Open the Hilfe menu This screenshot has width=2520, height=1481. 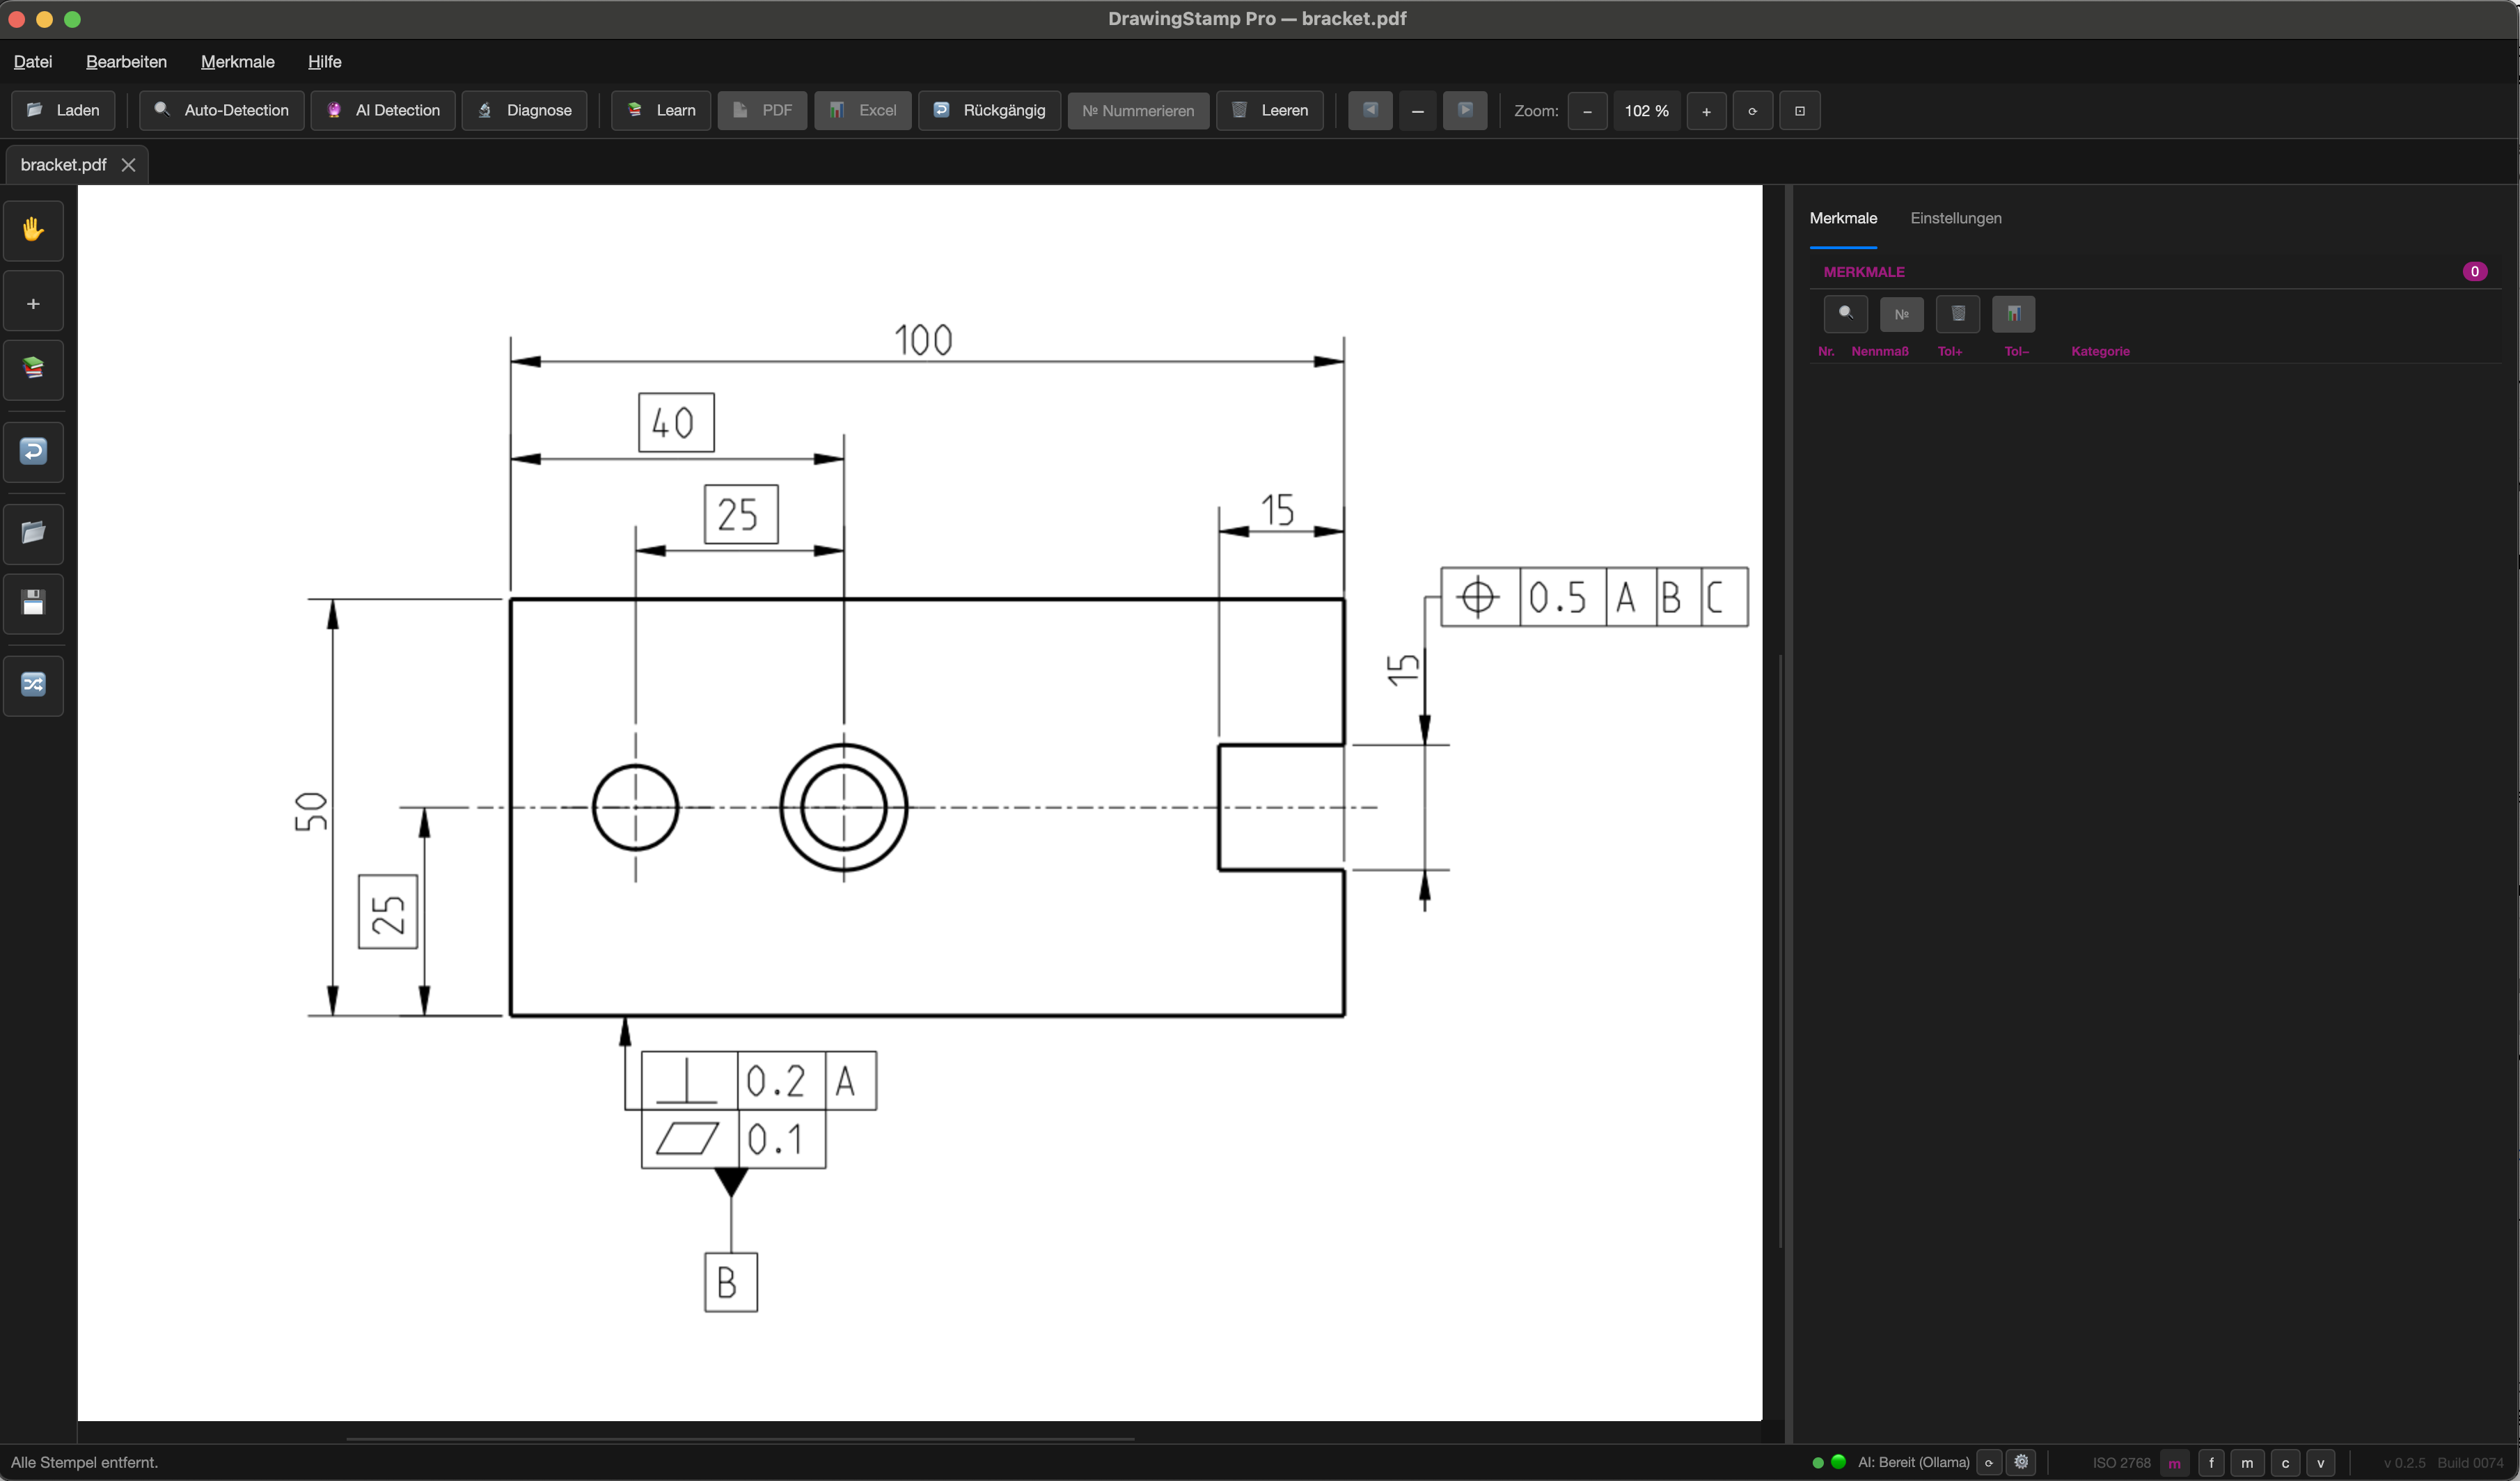[325, 62]
